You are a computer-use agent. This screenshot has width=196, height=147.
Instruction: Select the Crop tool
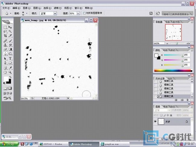coord(5,36)
